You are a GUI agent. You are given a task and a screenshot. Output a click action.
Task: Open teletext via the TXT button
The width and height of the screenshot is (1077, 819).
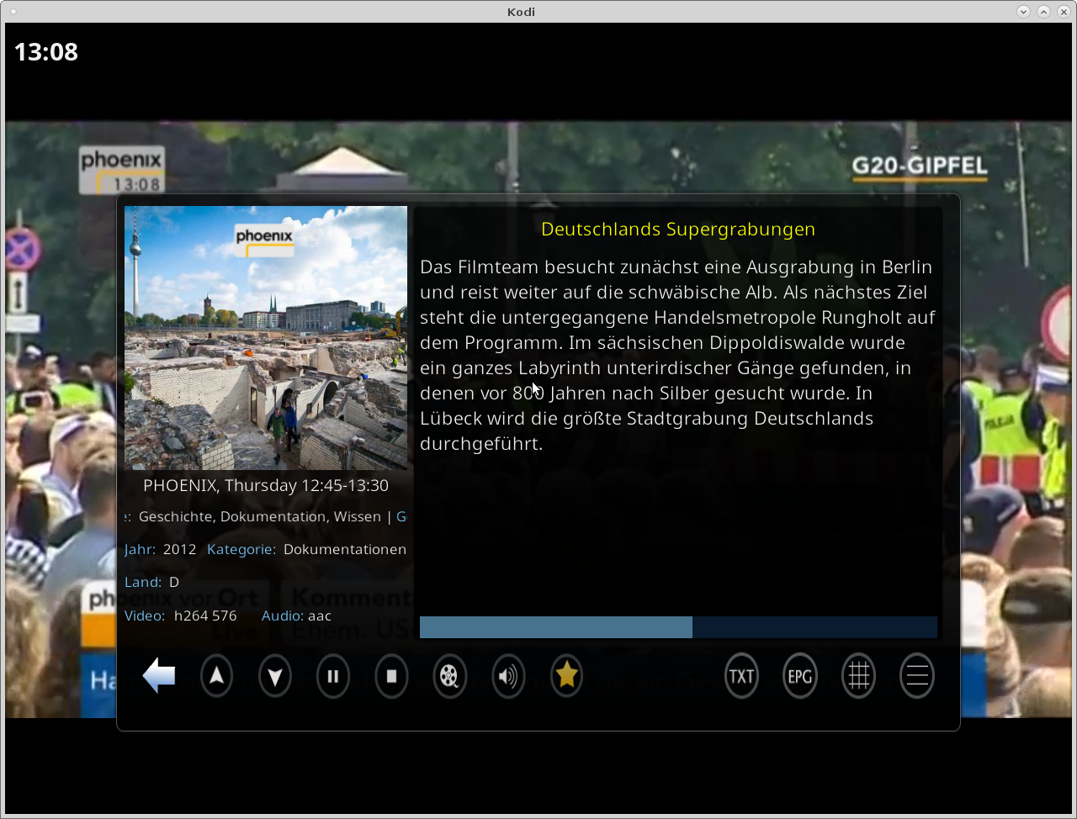coord(741,675)
